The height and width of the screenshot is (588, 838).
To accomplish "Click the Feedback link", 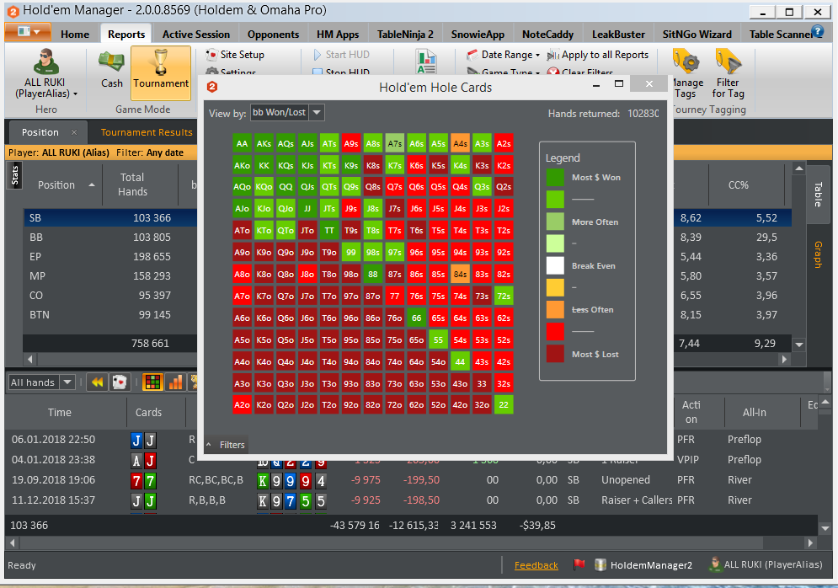I will [536, 565].
